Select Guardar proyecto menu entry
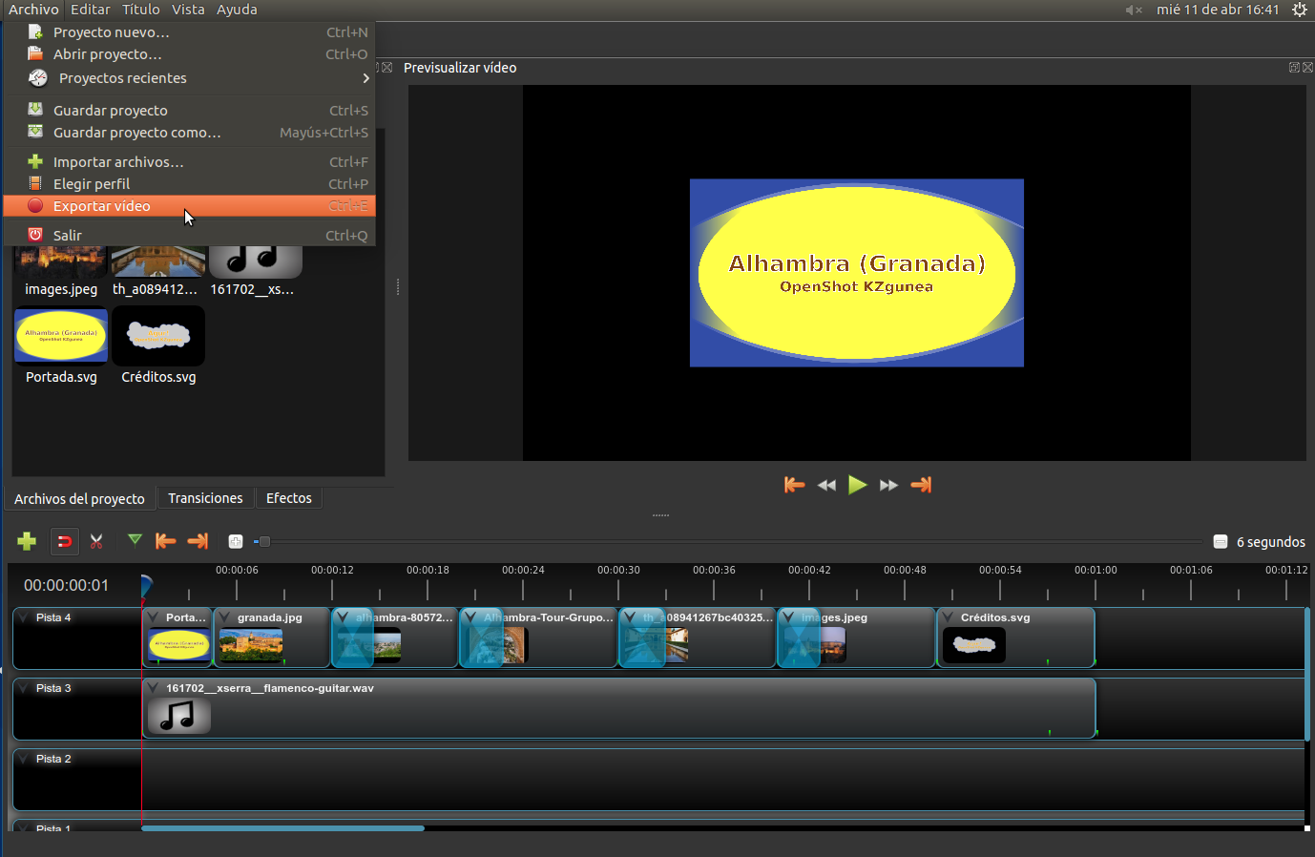 [x=189, y=111]
